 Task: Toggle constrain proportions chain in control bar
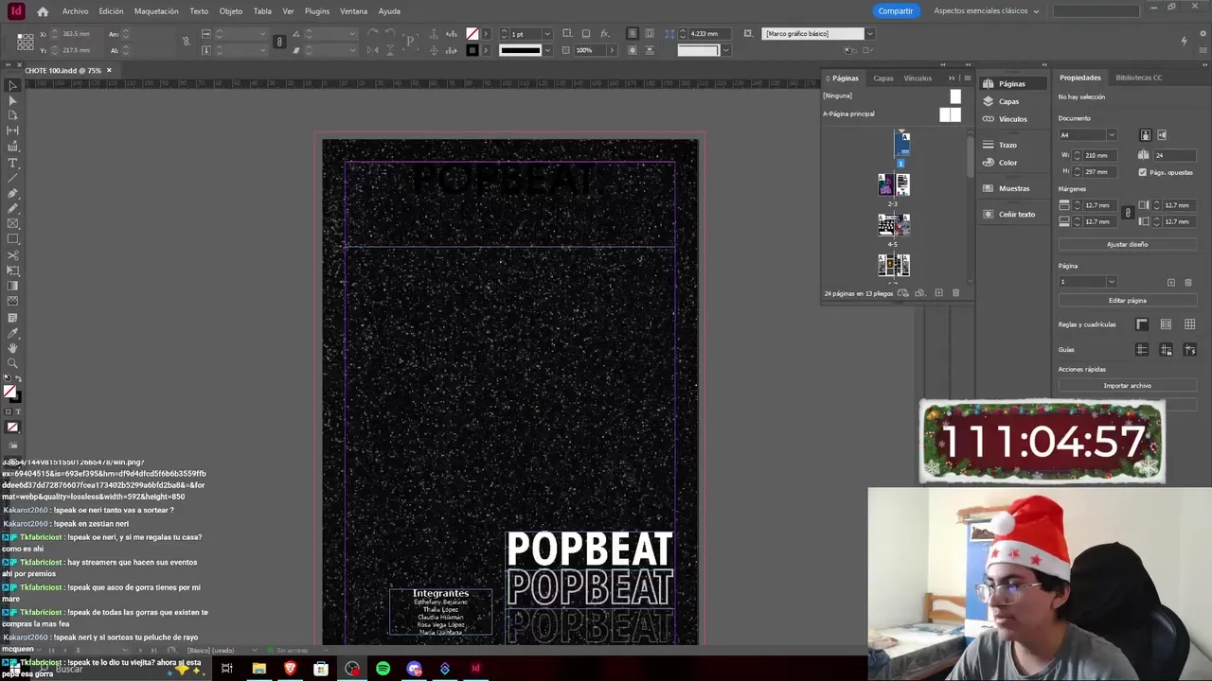(278, 42)
